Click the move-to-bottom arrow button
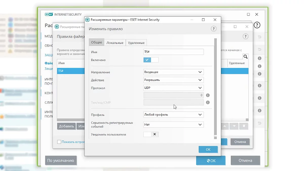Image resolution: width=304 pixels, height=171 pixels. [x=244, y=126]
